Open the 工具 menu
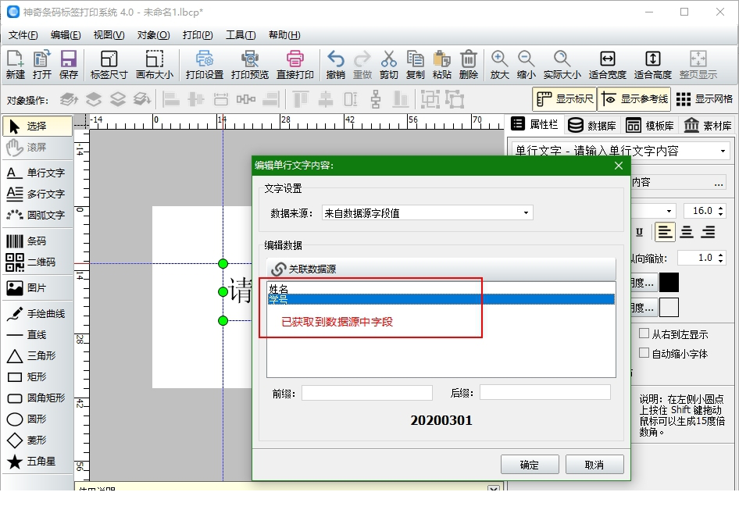Image resolution: width=739 pixels, height=510 pixels. [x=239, y=34]
